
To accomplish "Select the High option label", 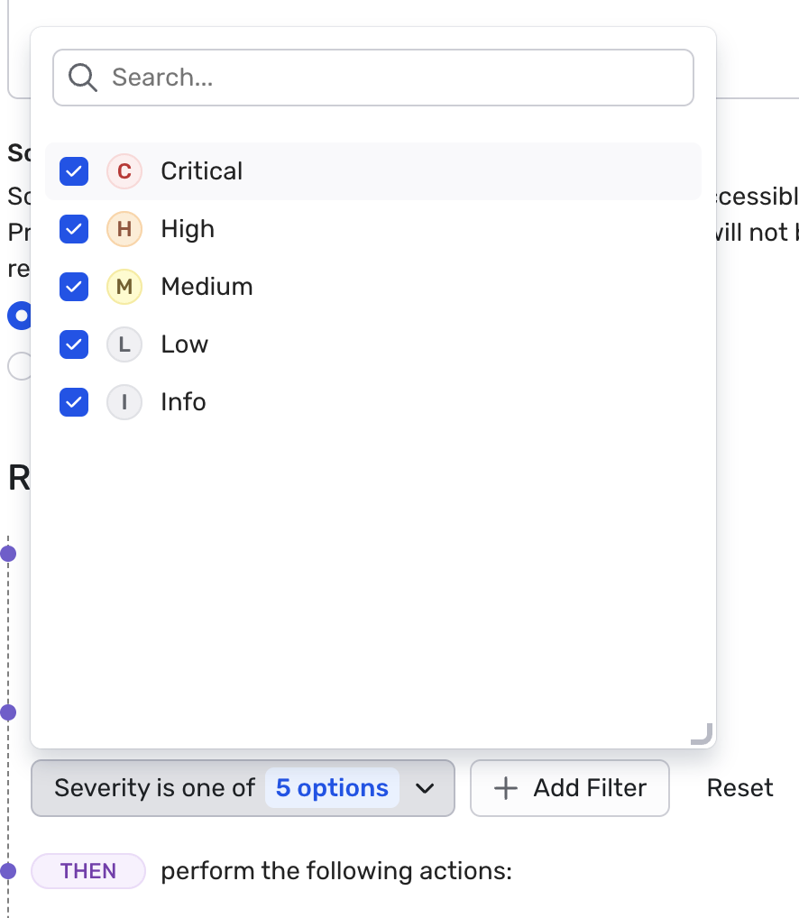I will point(188,229).
